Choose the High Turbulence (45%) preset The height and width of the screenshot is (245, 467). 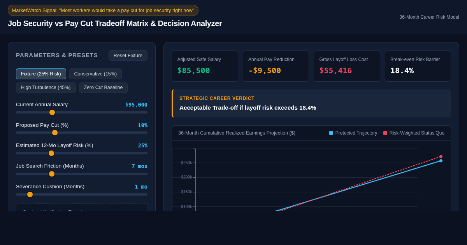46,87
